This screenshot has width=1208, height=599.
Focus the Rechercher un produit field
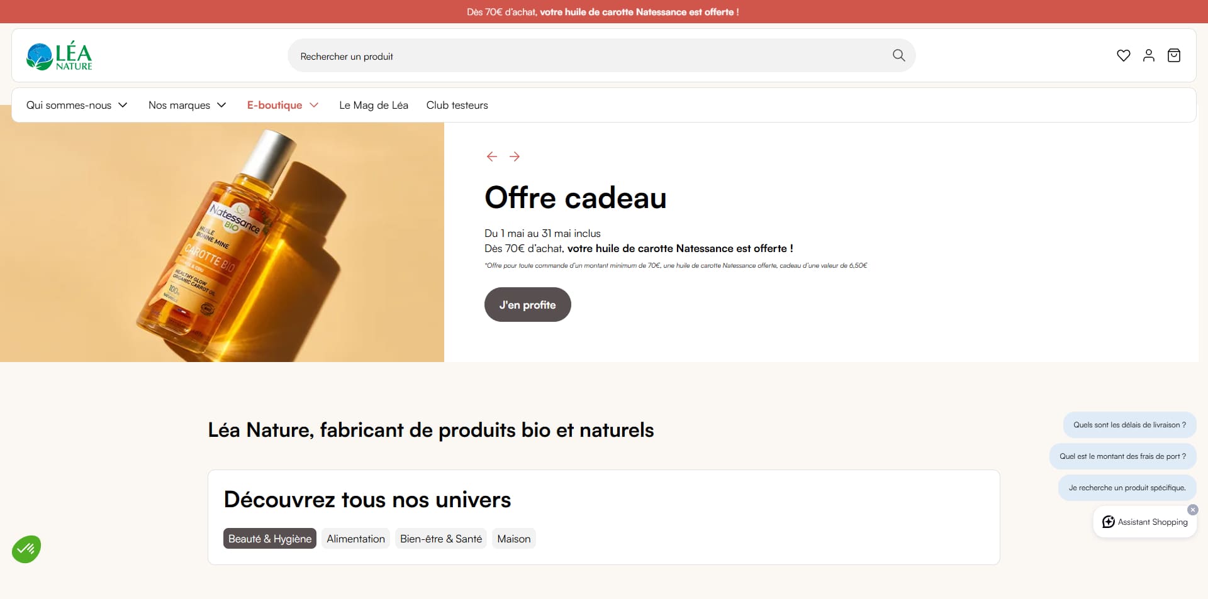[x=601, y=55]
